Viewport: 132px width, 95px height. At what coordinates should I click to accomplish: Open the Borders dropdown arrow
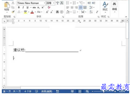[x=77, y=12]
